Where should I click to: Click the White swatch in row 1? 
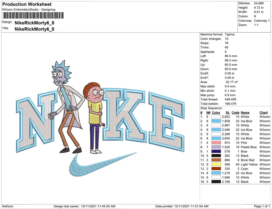click(216, 117)
